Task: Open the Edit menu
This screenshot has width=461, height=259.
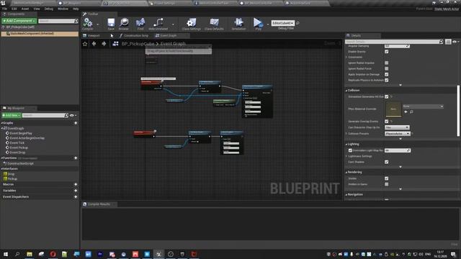Action: click(x=14, y=9)
